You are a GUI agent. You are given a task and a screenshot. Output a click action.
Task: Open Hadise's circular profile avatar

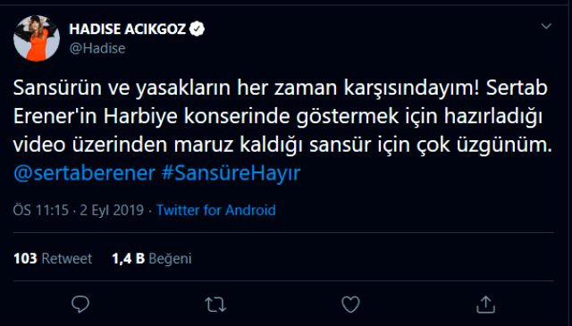(x=37, y=38)
